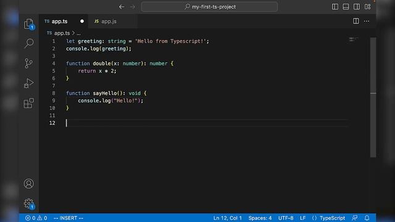This screenshot has height=222, width=395.
Task: Open Go to Line via Ln 12, Col 1
Action: click(x=228, y=218)
